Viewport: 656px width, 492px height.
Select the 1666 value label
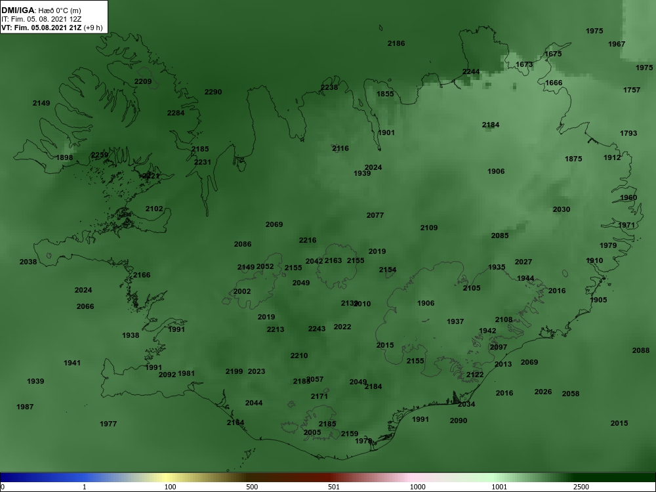pos(554,83)
